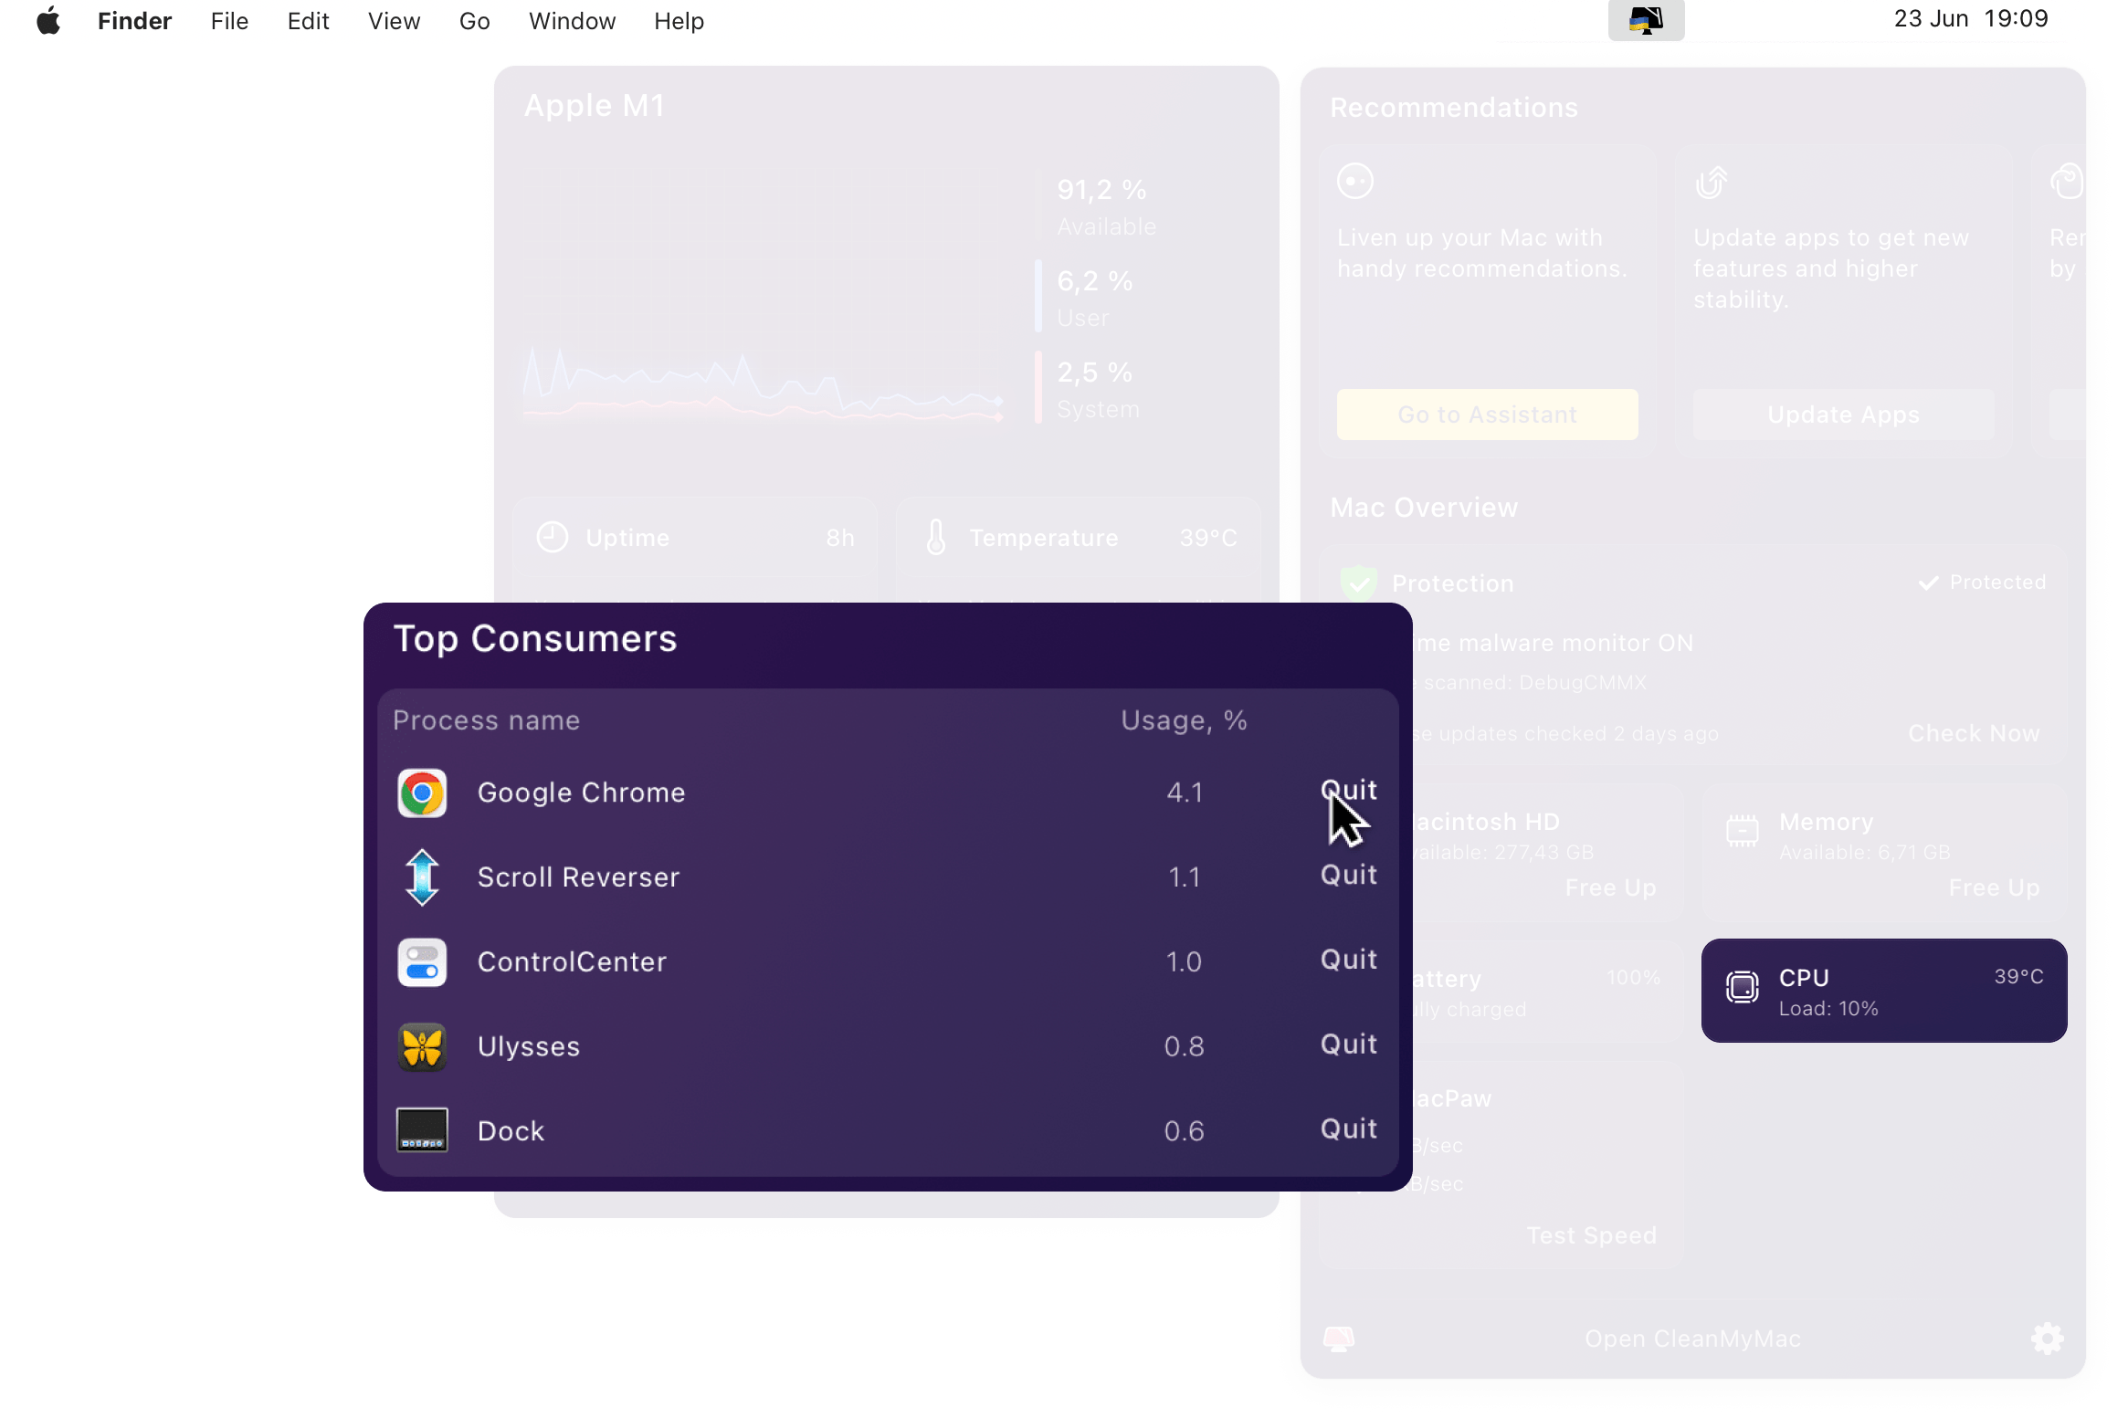Click the Ulysses process name
The width and height of the screenshot is (2128, 1428).
tap(529, 1047)
